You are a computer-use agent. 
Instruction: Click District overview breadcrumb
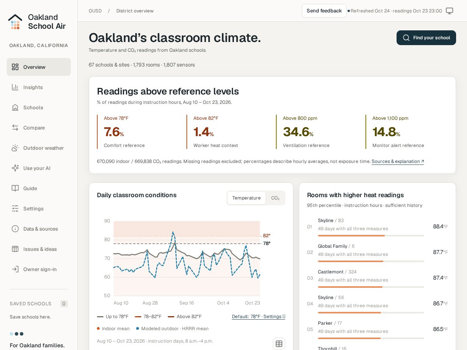pyautogui.click(x=135, y=11)
